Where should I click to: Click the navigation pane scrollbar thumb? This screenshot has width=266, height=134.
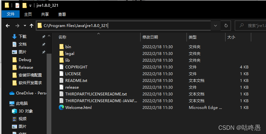click(x=49, y=94)
